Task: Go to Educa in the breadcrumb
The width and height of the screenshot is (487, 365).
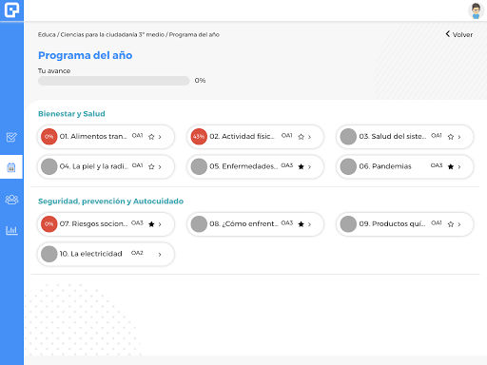Action: point(47,34)
